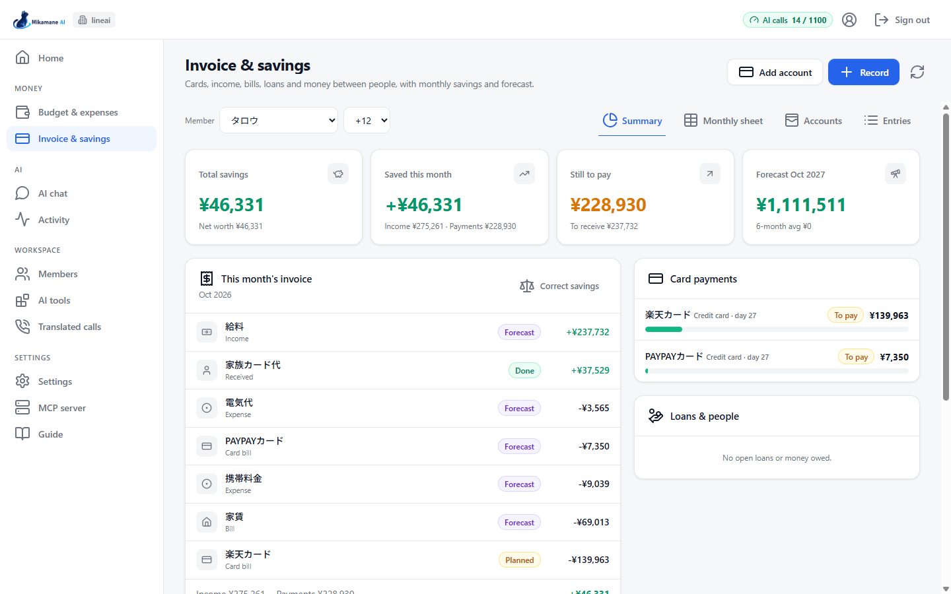Click the 楽天カード card bill icon in invoice list
Image resolution: width=951 pixels, height=594 pixels.
pyautogui.click(x=207, y=560)
